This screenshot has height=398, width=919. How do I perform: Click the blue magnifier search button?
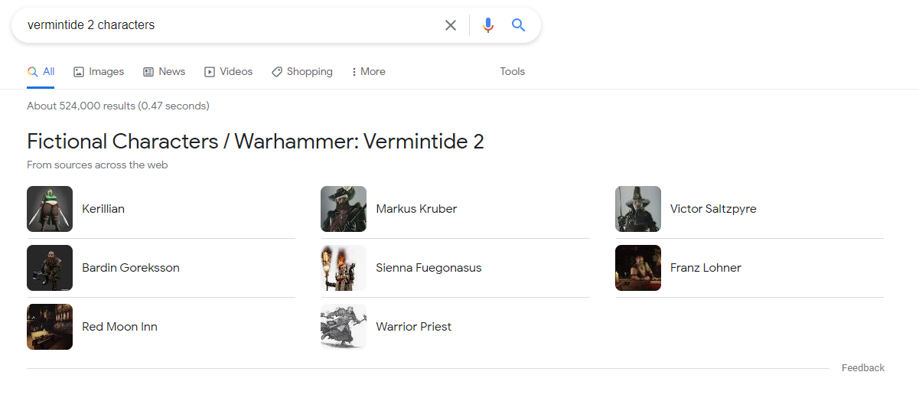519,25
